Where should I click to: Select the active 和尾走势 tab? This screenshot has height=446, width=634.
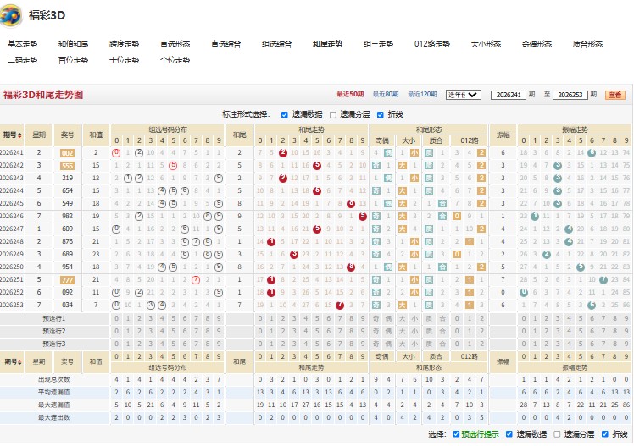(x=327, y=44)
